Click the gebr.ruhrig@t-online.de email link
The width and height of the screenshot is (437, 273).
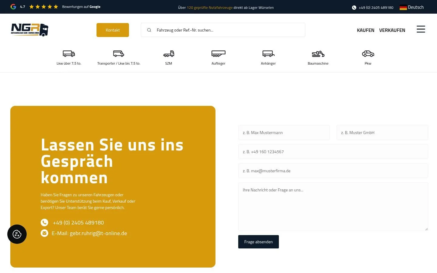(x=98, y=233)
